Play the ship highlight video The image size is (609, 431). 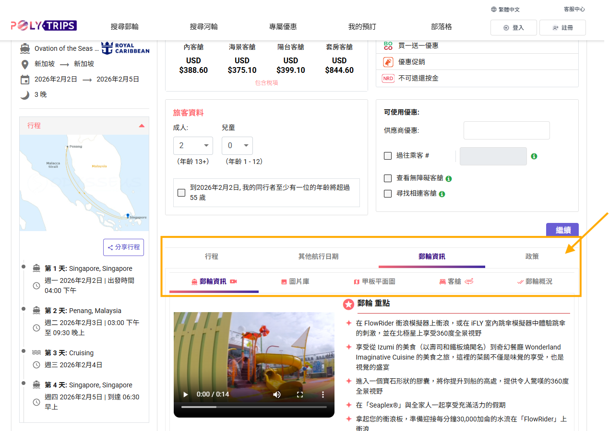186,395
